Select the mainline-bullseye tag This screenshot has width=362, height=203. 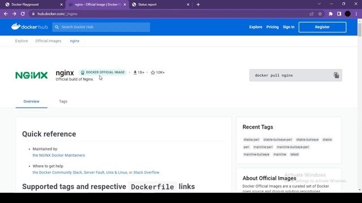256,155
